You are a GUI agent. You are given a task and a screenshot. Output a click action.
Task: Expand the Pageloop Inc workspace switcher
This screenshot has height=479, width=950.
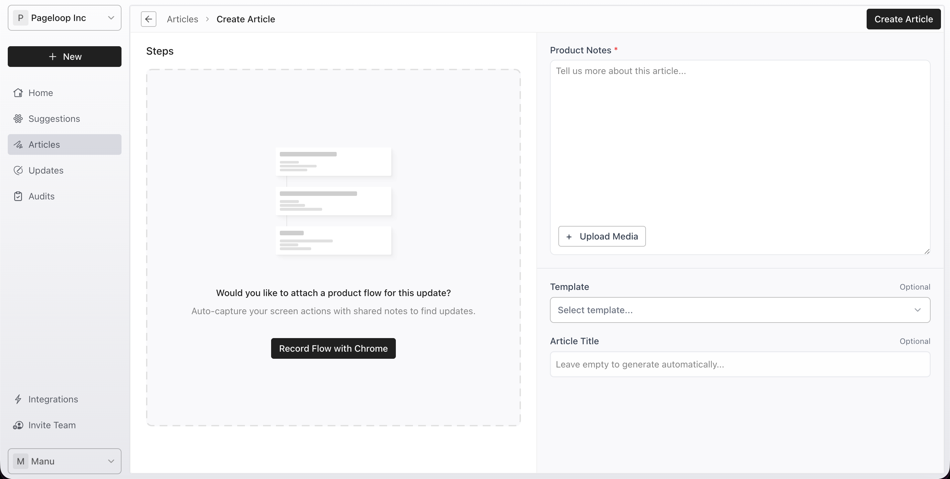point(65,18)
